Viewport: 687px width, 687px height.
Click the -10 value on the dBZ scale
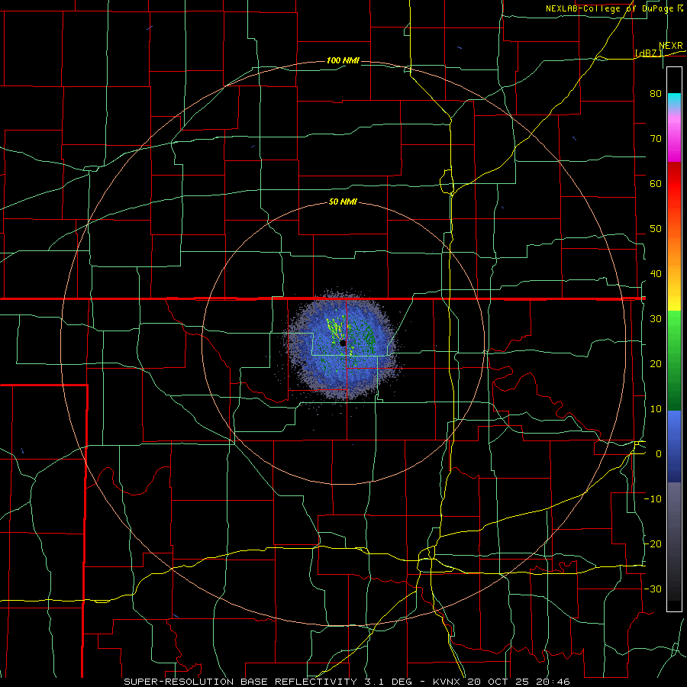coord(653,499)
